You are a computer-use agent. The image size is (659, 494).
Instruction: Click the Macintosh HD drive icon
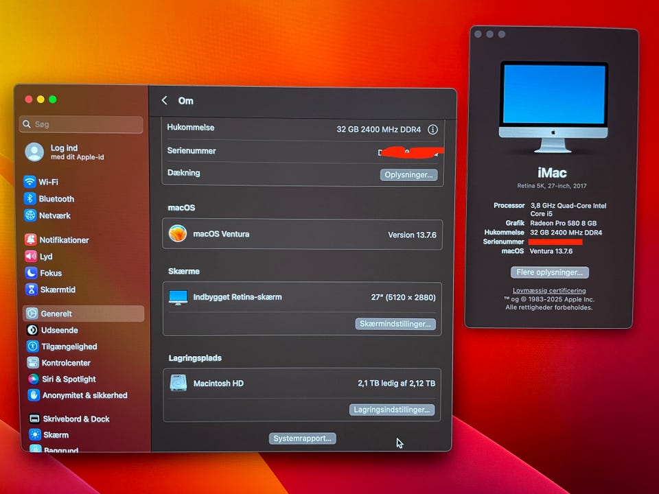178,383
